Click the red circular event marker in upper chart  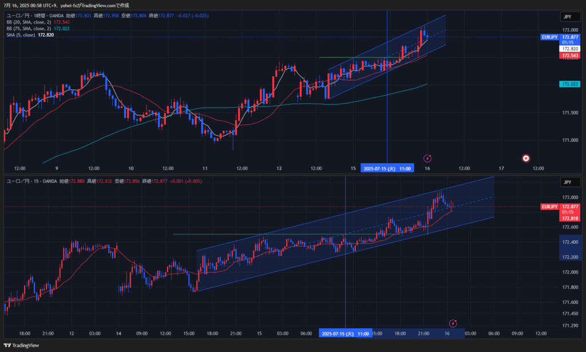pyautogui.click(x=526, y=158)
